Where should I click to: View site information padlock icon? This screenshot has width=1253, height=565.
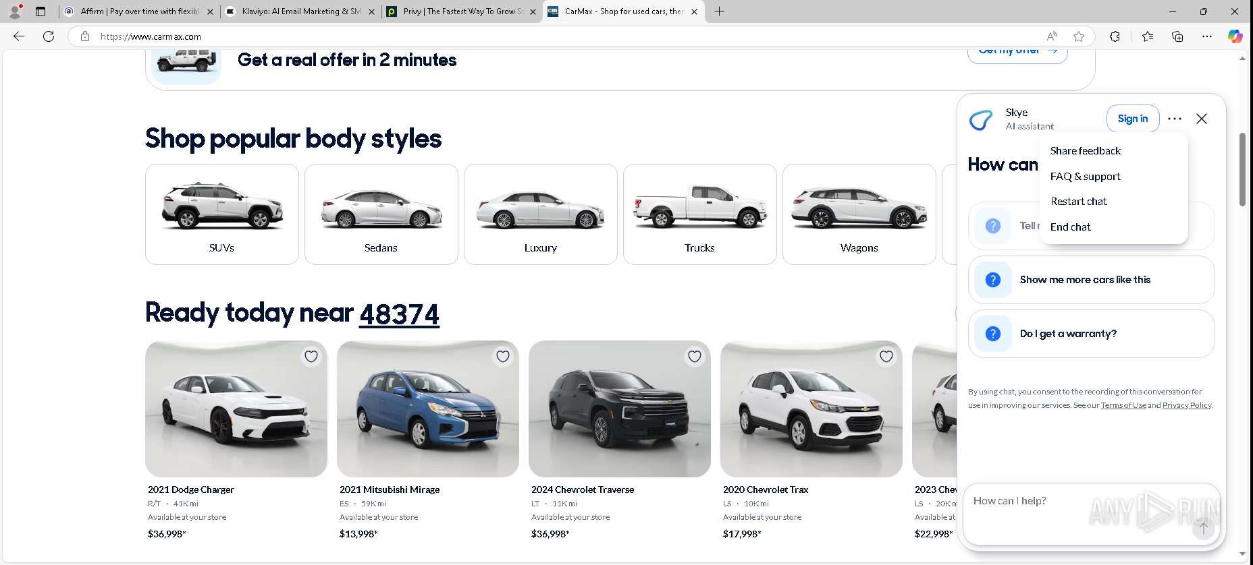point(85,36)
